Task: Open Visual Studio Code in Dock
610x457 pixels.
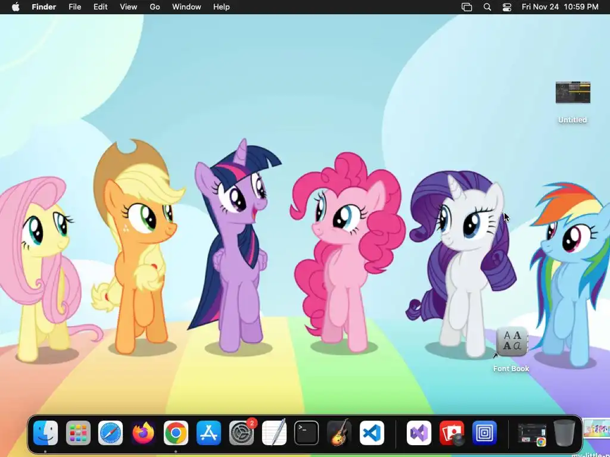Action: pyautogui.click(x=372, y=433)
